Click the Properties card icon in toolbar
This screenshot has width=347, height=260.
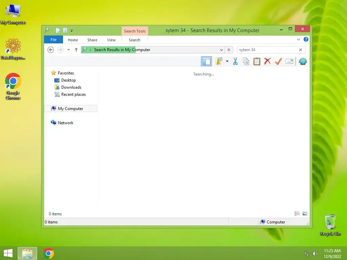(x=289, y=61)
